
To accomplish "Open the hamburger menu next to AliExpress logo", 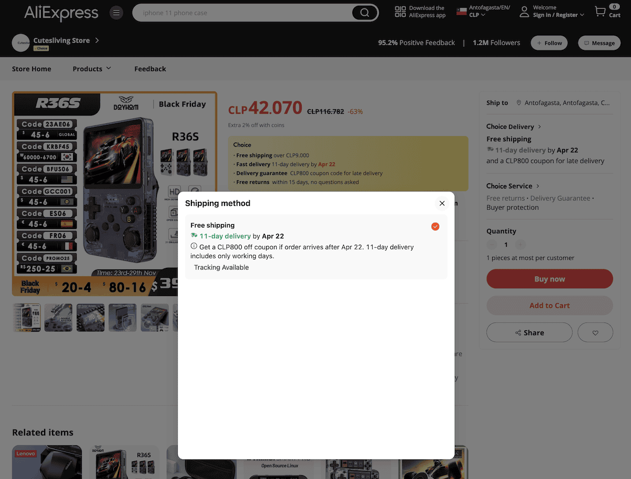I will (x=116, y=12).
